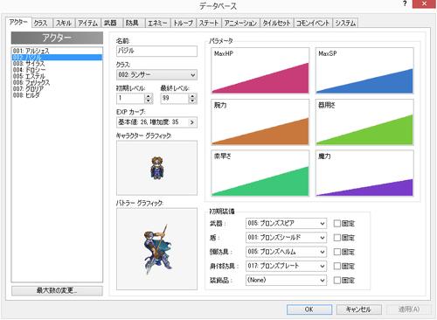Screen dimensions: 437x320
Task: Open the MaxSP parameter curve
Action: [x=364, y=71]
